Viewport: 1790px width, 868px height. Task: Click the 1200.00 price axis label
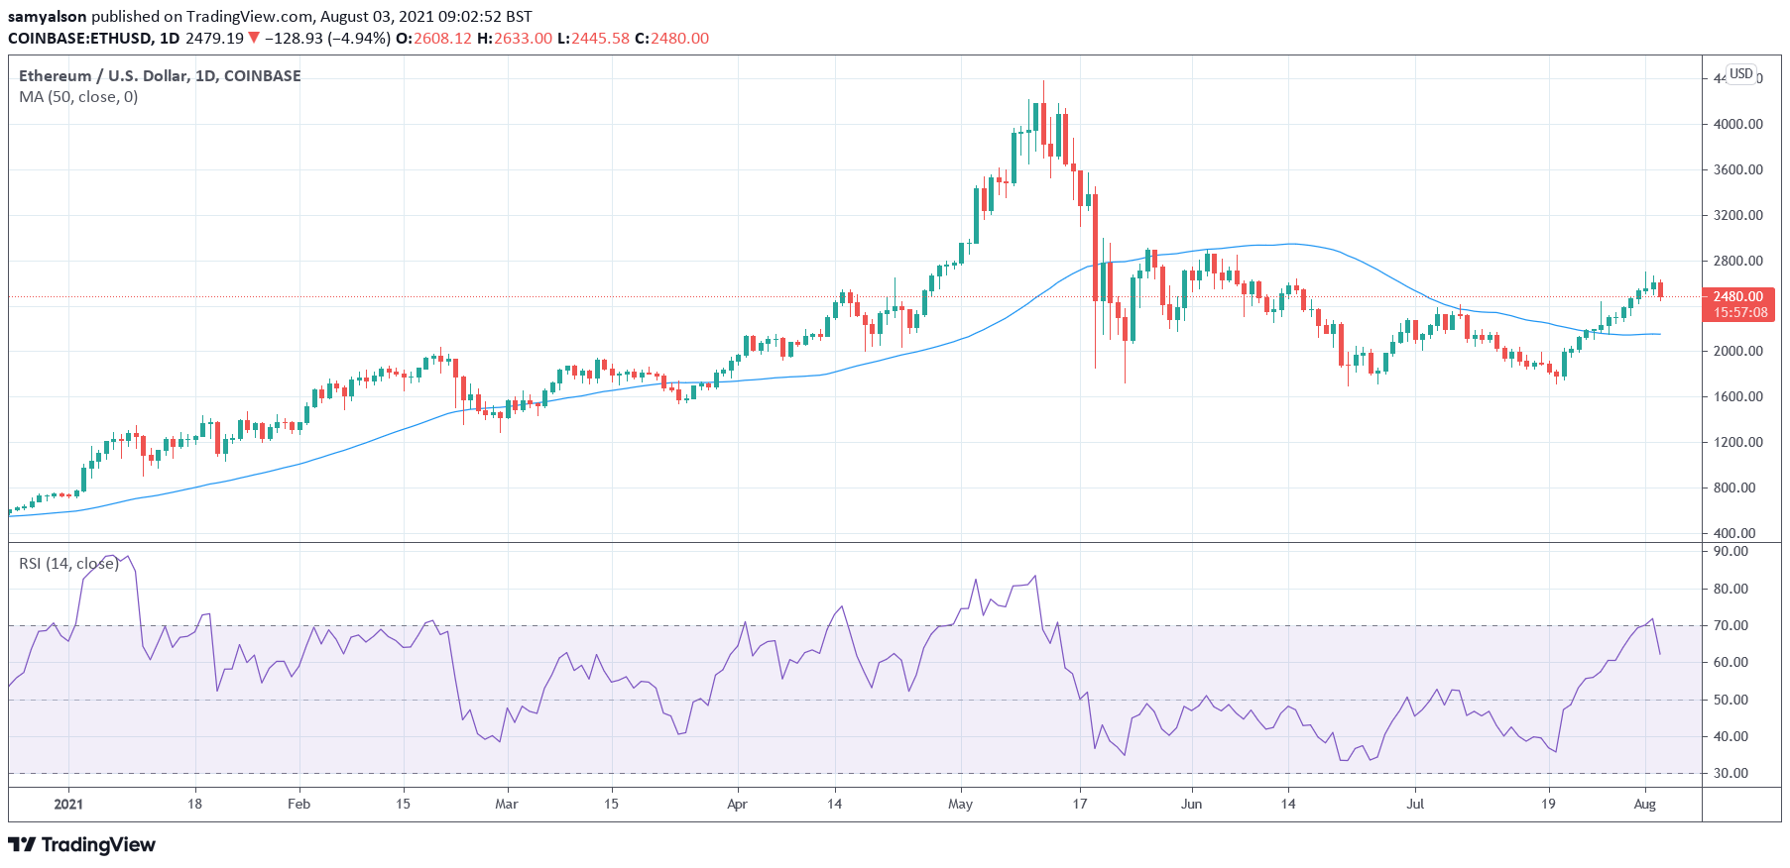coord(1738,442)
